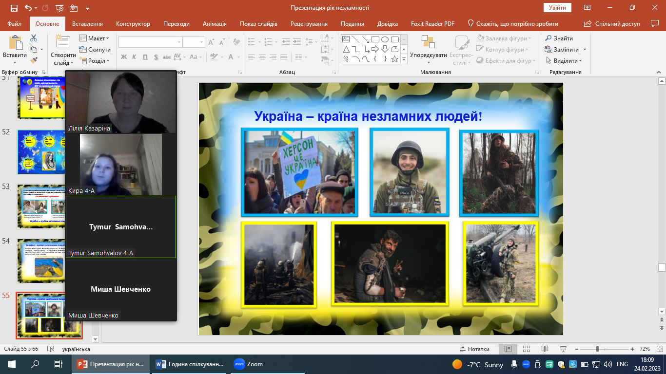Image resolution: width=666 pixels, height=374 pixels.
Task: Open the Вставлення ribbon tab
Action: point(87,24)
